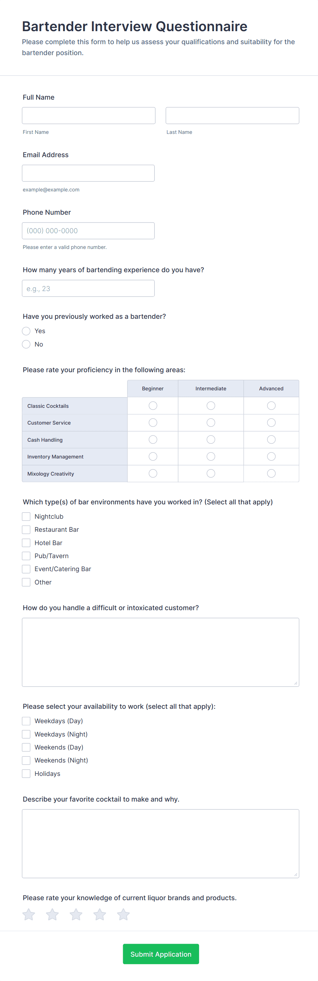Image resolution: width=318 pixels, height=981 pixels.
Task: Check the Nightclub option
Action: [x=26, y=516]
